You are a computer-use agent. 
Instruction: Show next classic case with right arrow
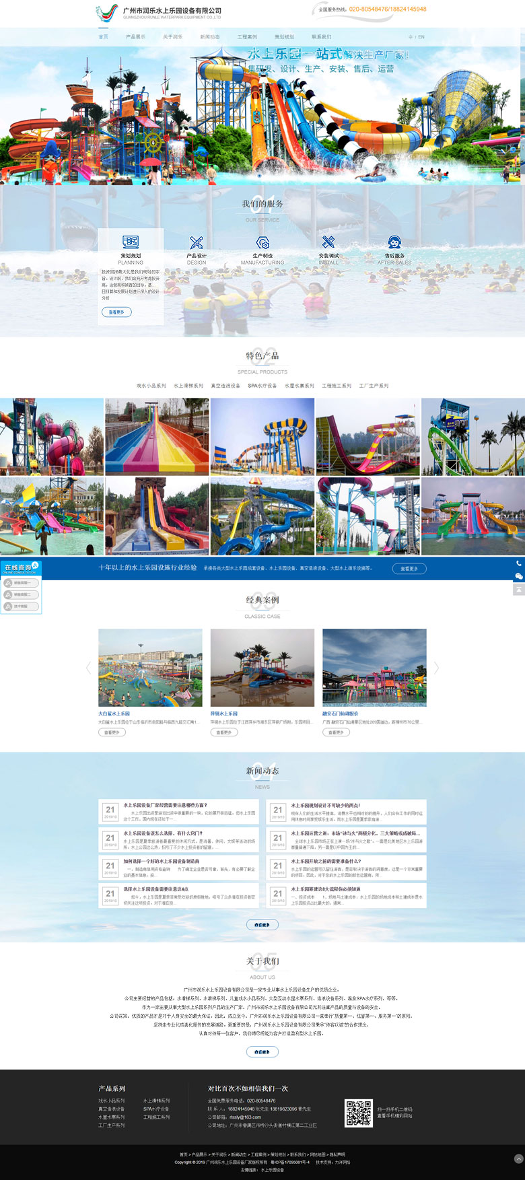point(436,668)
